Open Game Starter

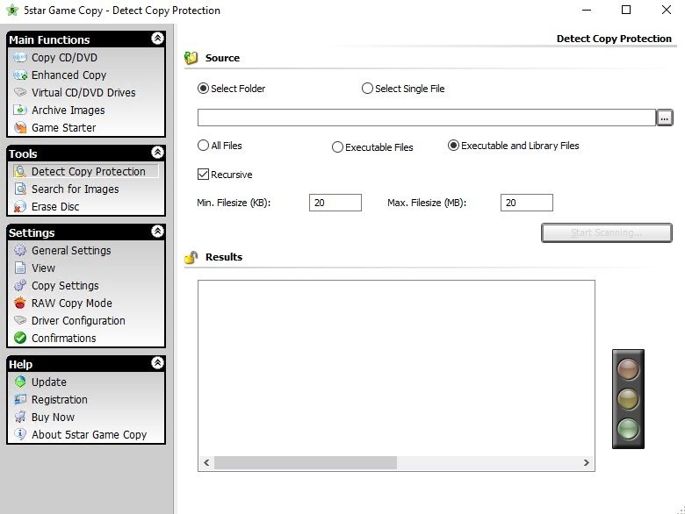pyautogui.click(x=63, y=128)
